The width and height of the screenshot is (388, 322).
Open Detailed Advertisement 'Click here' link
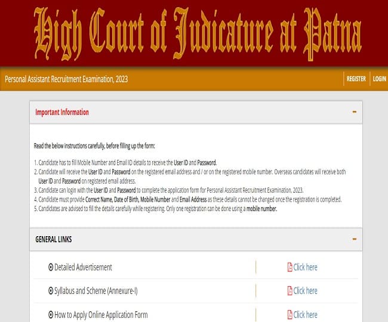[x=305, y=267]
